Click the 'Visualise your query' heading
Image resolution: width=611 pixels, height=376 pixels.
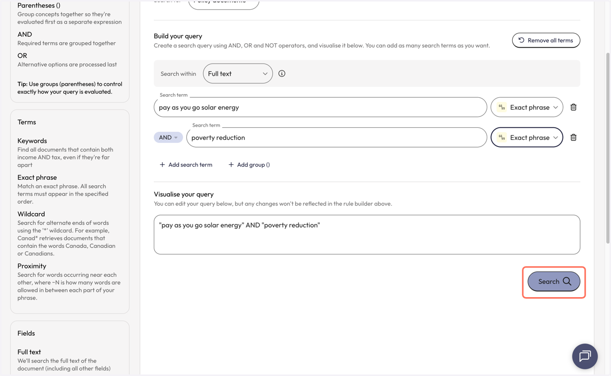(x=184, y=194)
